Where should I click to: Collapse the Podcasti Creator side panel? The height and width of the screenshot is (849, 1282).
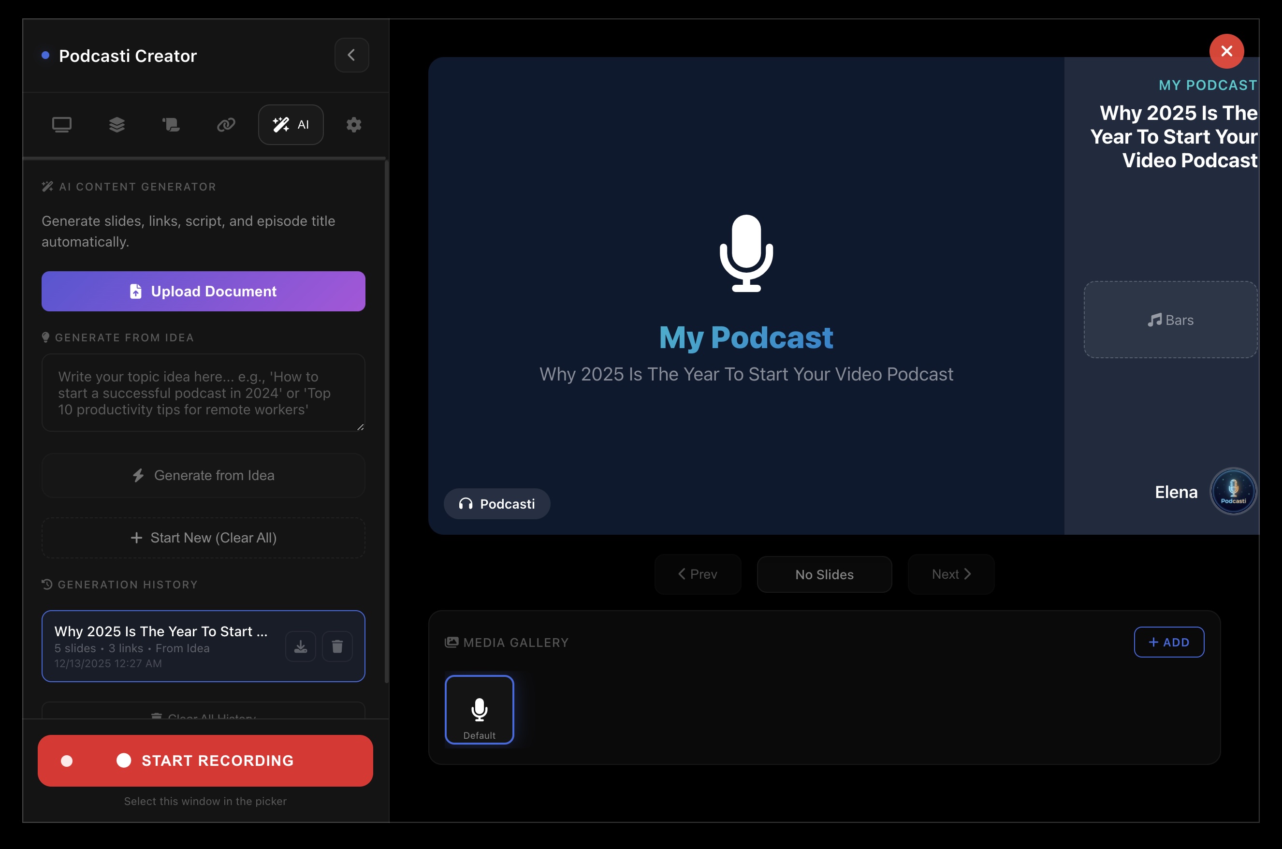(352, 55)
